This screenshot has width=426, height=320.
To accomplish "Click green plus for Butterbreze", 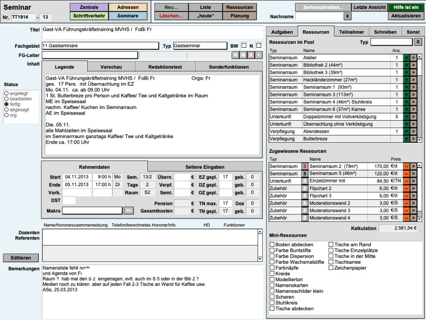I will (406, 139).
